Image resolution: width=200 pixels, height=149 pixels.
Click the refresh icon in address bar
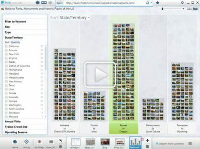point(148,3)
